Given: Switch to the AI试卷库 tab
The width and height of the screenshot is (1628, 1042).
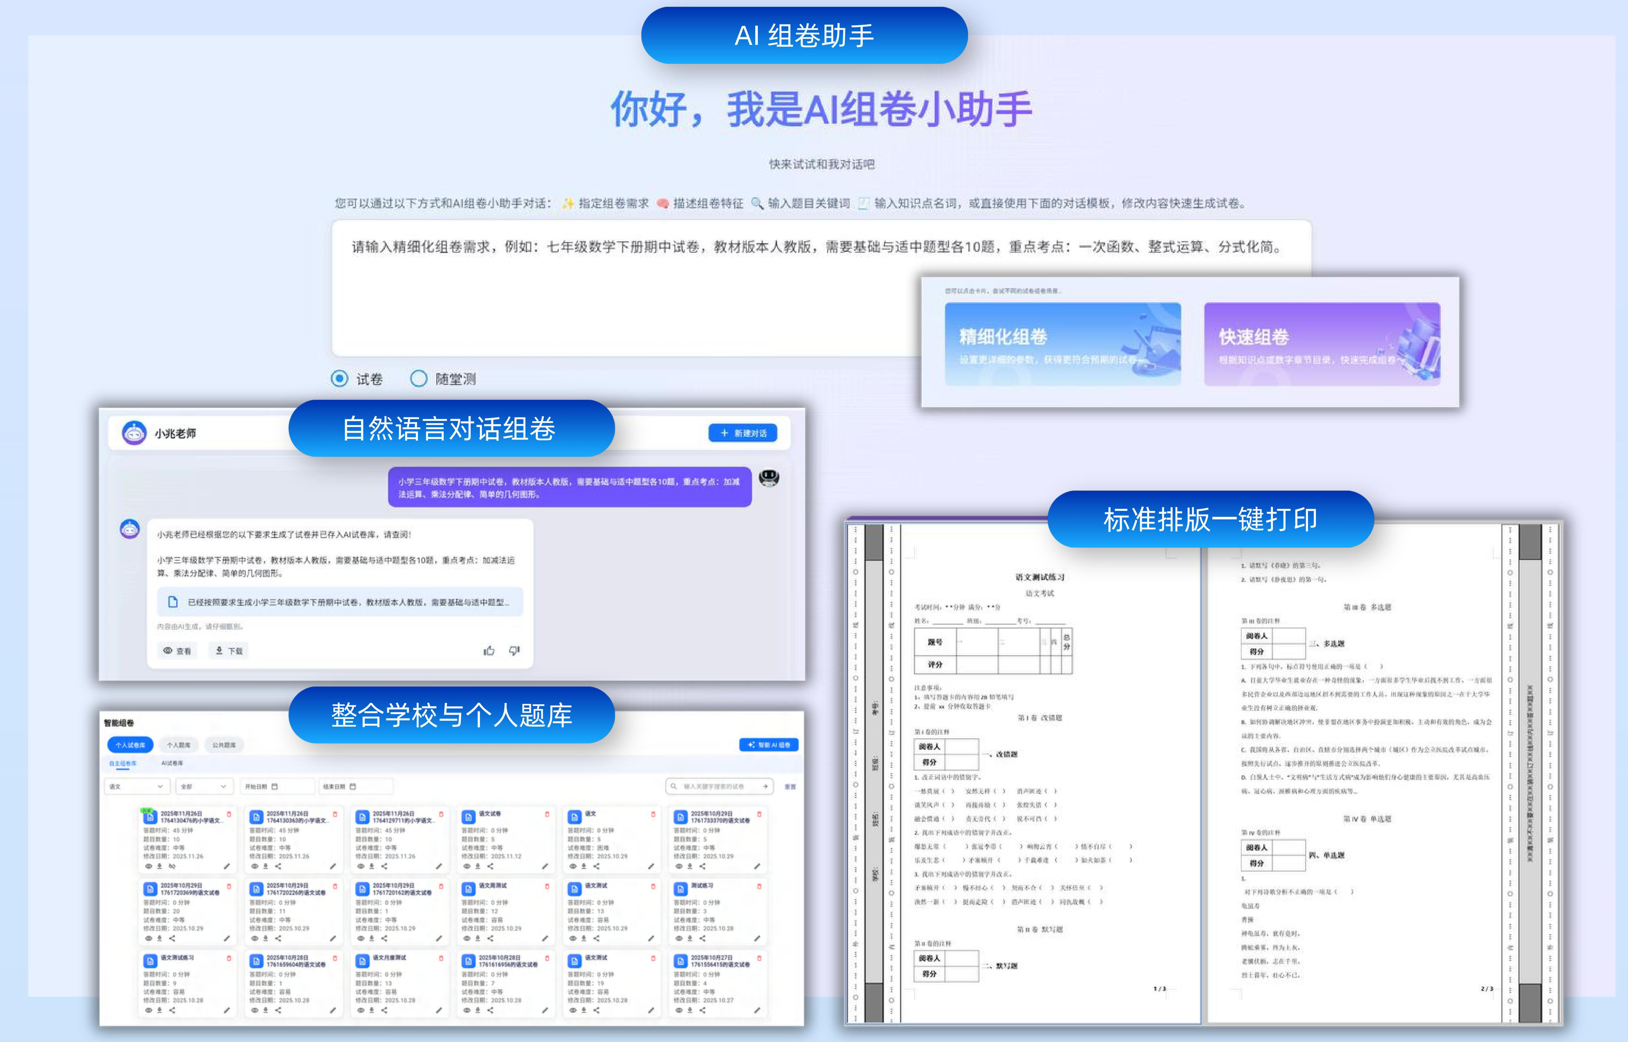Looking at the screenshot, I should [x=173, y=763].
